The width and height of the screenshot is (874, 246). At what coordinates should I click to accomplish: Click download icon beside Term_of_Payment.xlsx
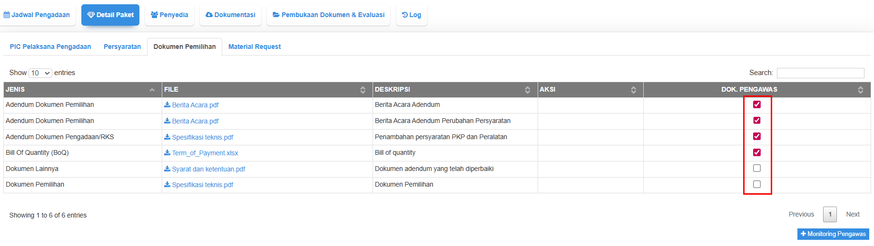click(x=167, y=153)
